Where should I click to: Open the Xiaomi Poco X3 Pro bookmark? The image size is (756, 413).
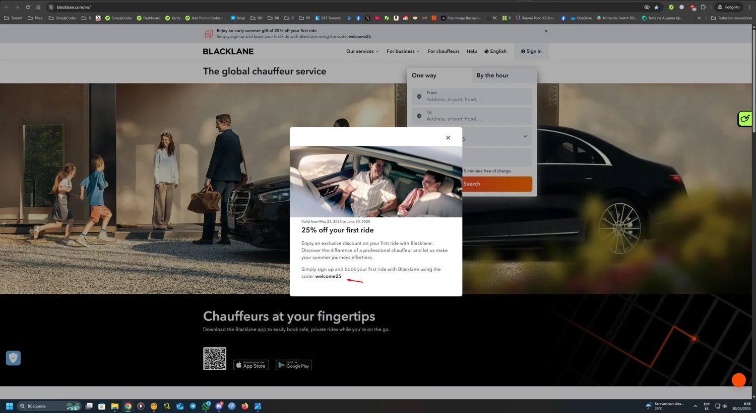pos(535,18)
